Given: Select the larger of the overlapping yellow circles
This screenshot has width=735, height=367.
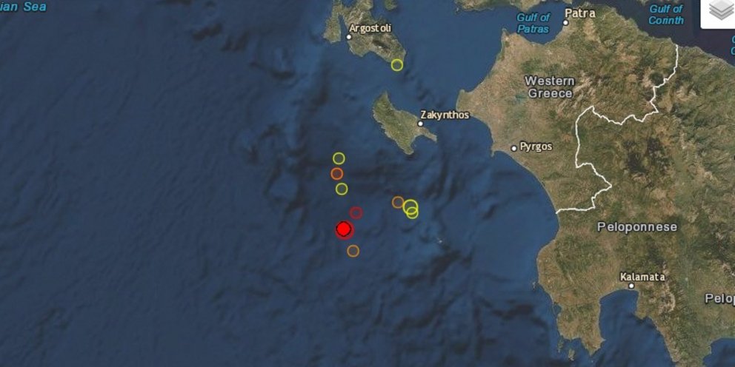Looking at the screenshot, I should coord(410,206).
